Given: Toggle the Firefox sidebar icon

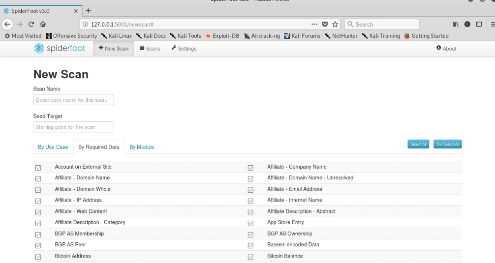Looking at the screenshot, I should click(478, 24).
